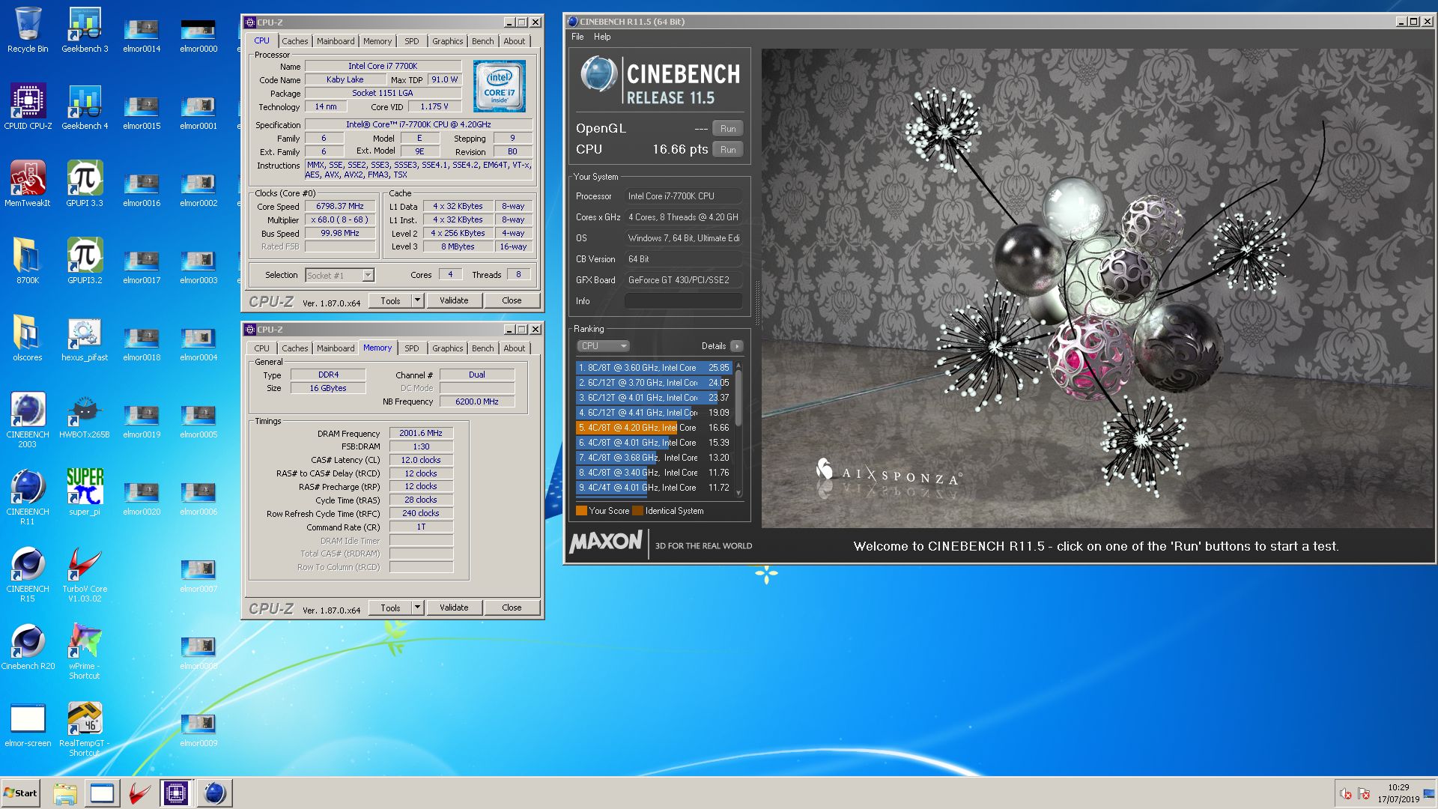
Task: Switch to CPU-Z from the taskbar
Action: tap(176, 793)
